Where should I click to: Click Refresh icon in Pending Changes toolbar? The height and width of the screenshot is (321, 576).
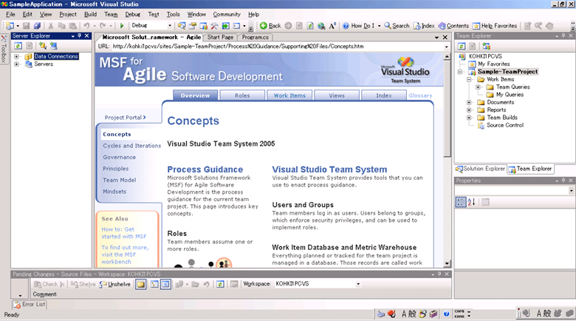(220, 284)
